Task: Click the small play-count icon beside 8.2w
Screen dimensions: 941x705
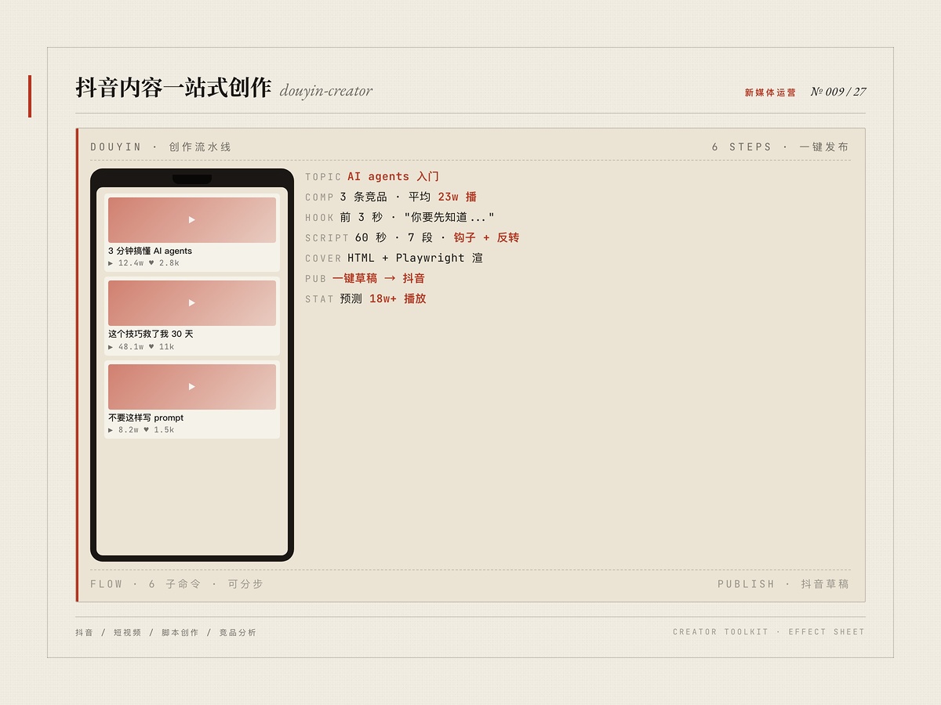Action: click(x=111, y=429)
